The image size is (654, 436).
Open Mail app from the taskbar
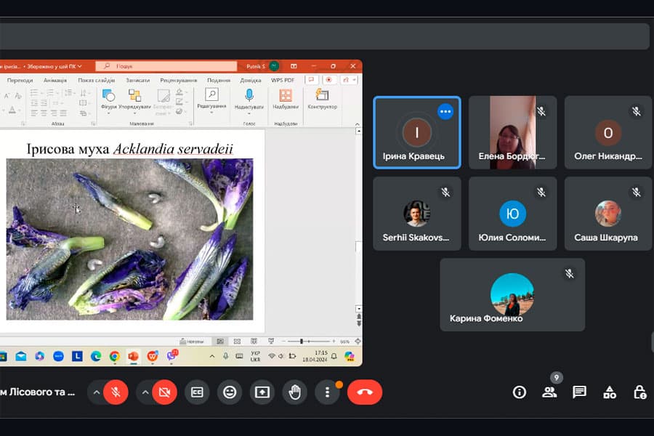coord(21,356)
